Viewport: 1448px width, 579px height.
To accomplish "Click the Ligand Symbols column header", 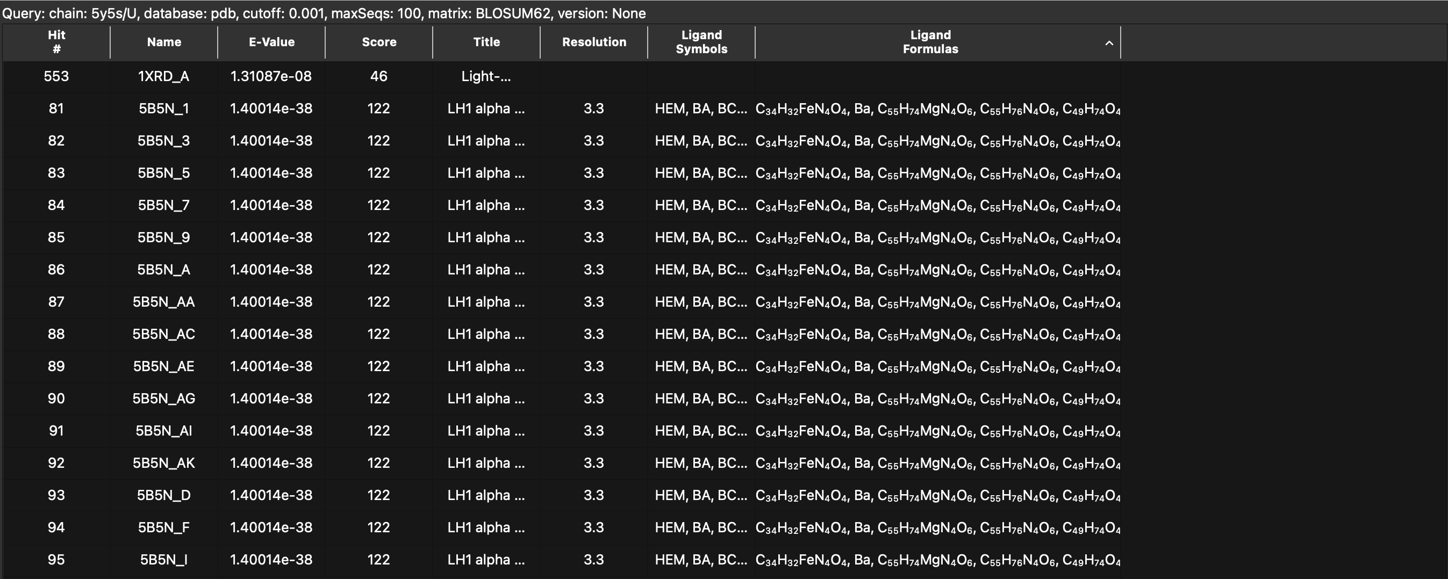I will 701,42.
